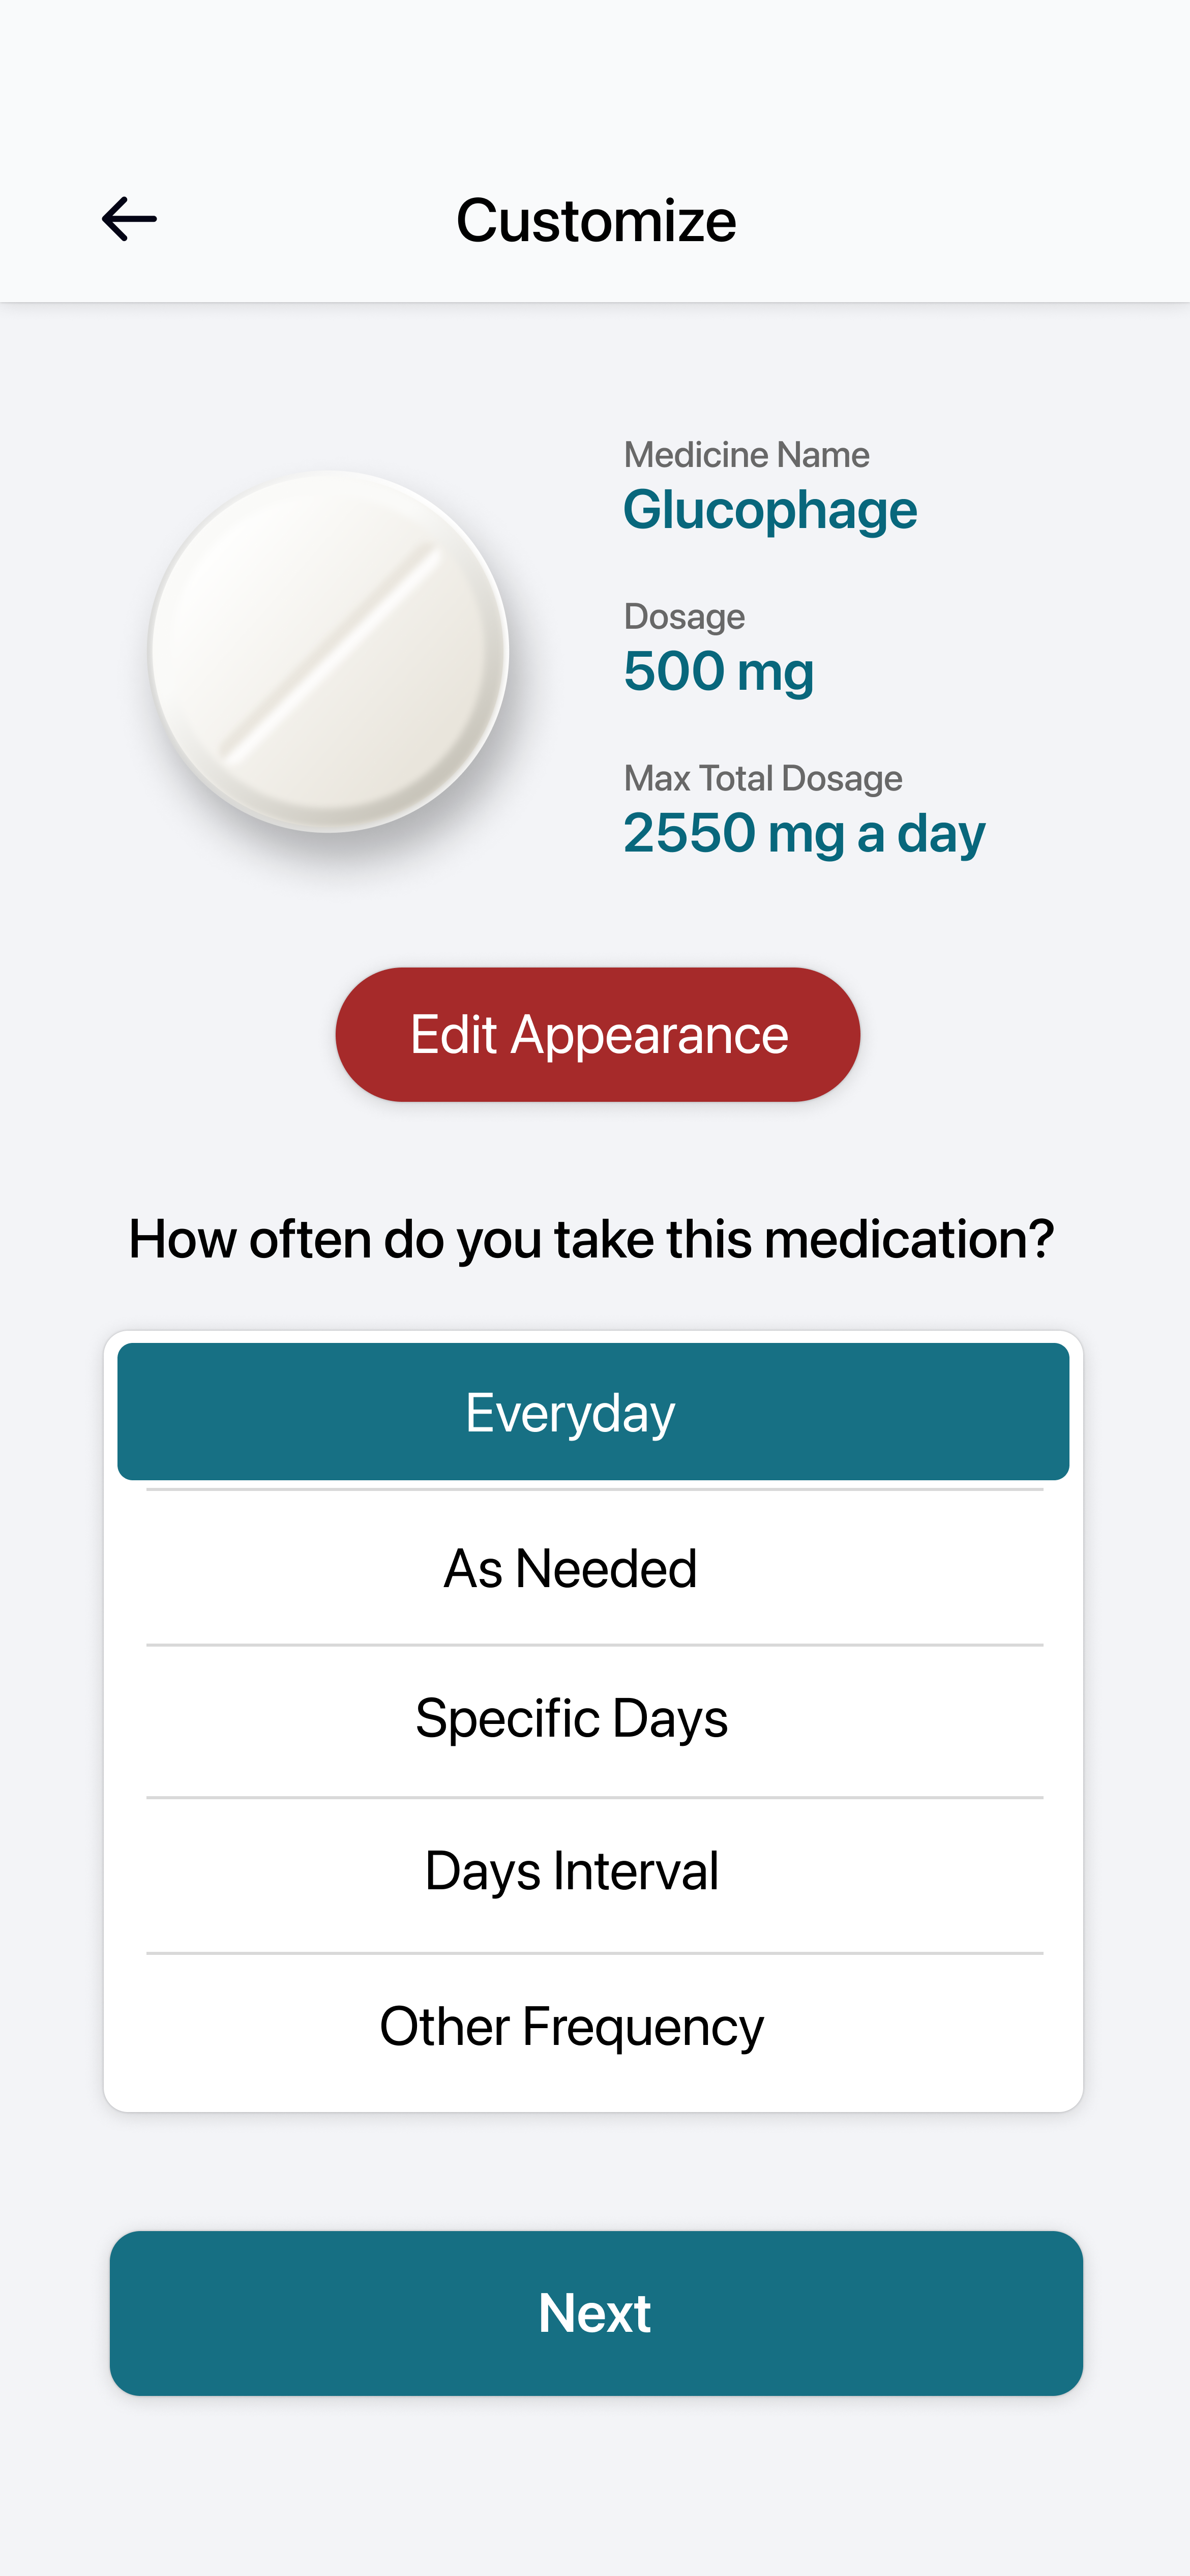Tap the Medicine Name label
The image size is (1190, 2576).
pyautogui.click(x=746, y=455)
